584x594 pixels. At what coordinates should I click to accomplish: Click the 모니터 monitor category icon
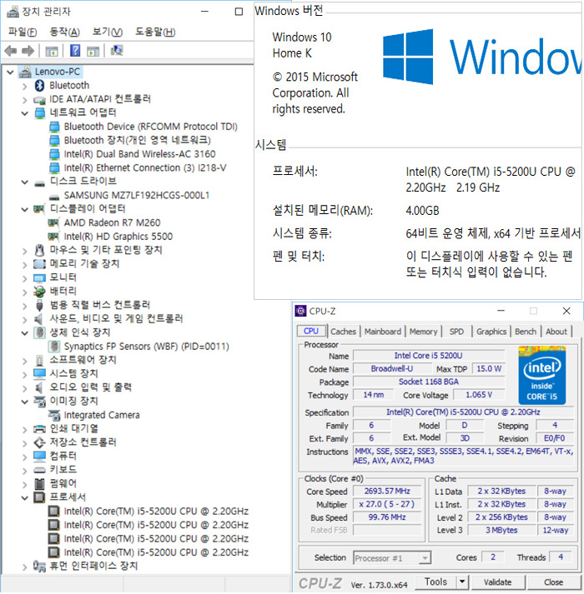[x=39, y=278]
